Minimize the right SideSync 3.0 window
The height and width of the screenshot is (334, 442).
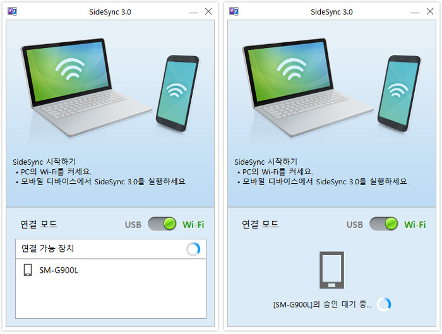415,13
